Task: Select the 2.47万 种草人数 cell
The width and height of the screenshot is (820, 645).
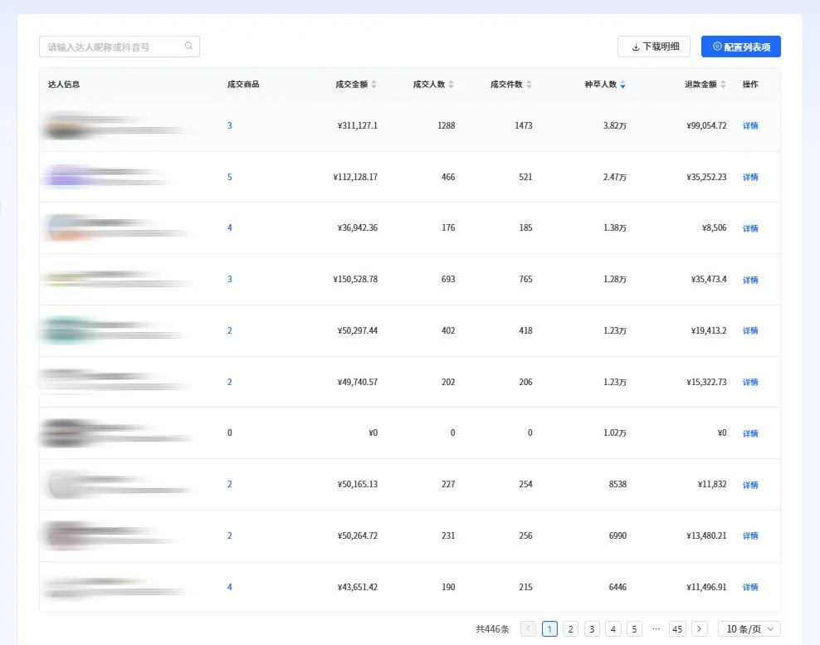Action: coord(615,177)
